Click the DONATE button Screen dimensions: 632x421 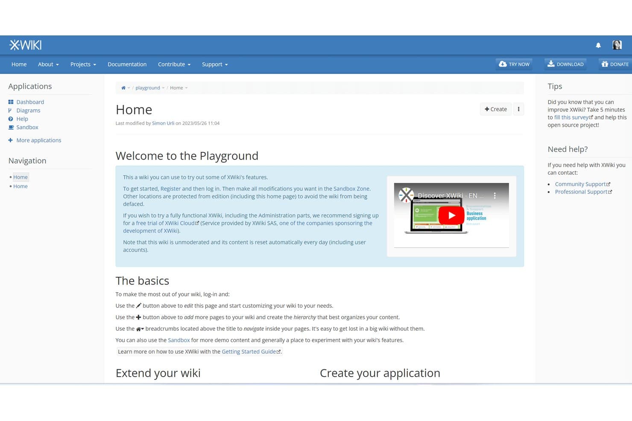(615, 64)
